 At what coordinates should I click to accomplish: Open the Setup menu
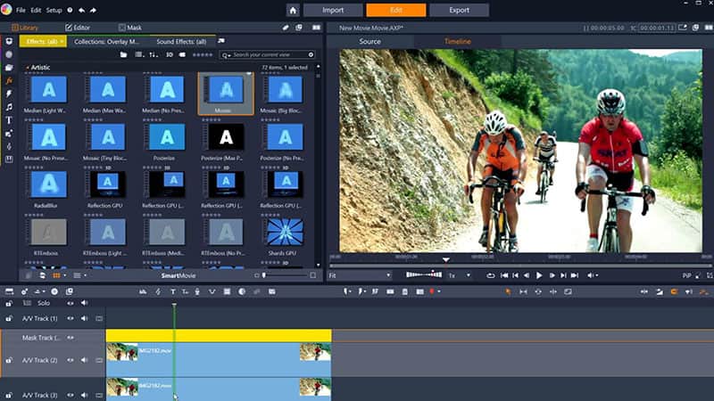pyautogui.click(x=54, y=10)
